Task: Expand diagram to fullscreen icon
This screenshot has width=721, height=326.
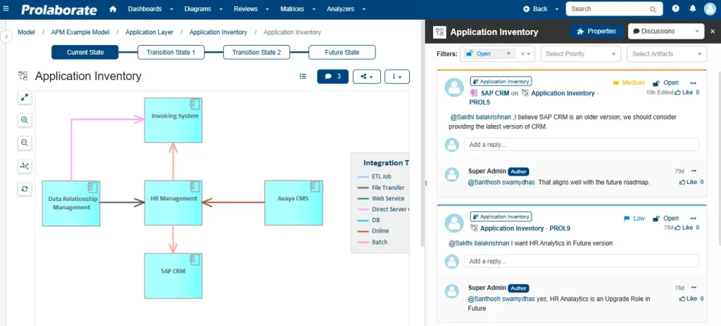Action: tap(25, 97)
